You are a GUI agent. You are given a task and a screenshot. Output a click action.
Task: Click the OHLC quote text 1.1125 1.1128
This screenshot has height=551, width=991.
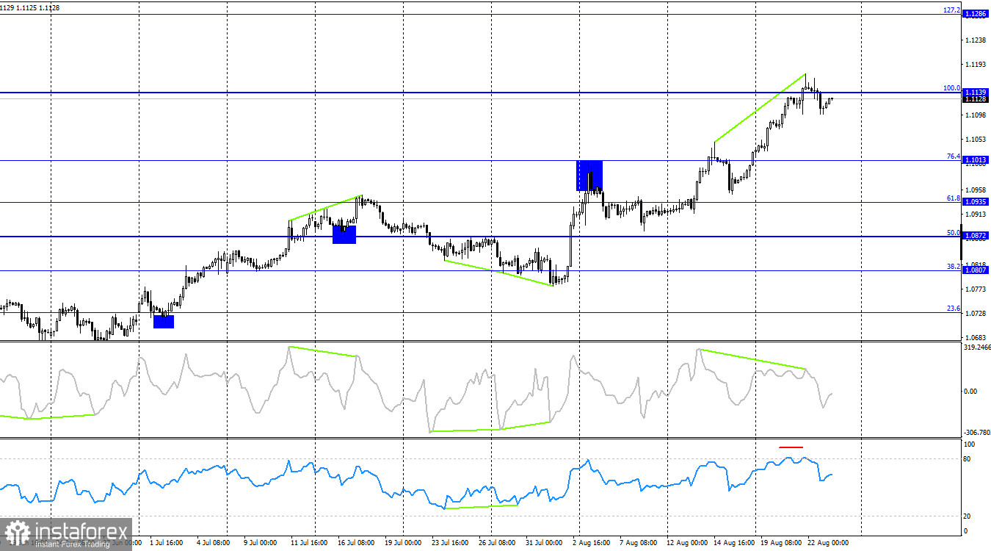coord(39,7)
